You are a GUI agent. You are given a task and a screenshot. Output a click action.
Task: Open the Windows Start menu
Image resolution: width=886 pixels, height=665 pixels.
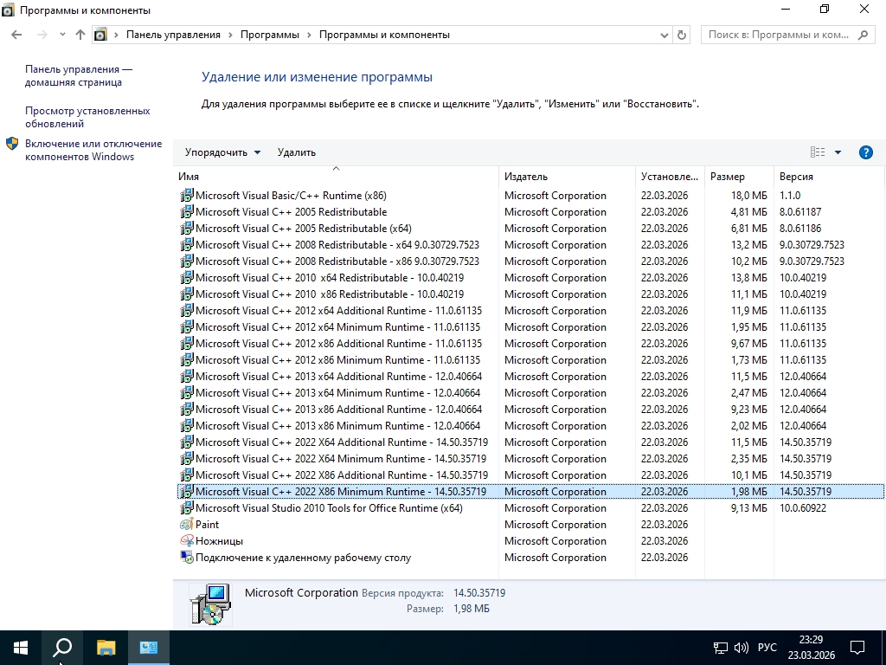21,648
